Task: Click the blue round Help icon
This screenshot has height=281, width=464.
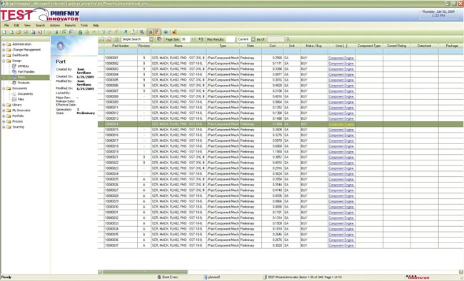Action: pyautogui.click(x=166, y=32)
